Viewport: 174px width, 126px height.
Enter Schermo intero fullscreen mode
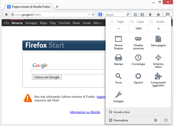click(158, 58)
